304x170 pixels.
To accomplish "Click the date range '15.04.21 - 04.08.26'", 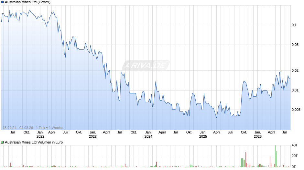I will pyautogui.click(x=18, y=128).
